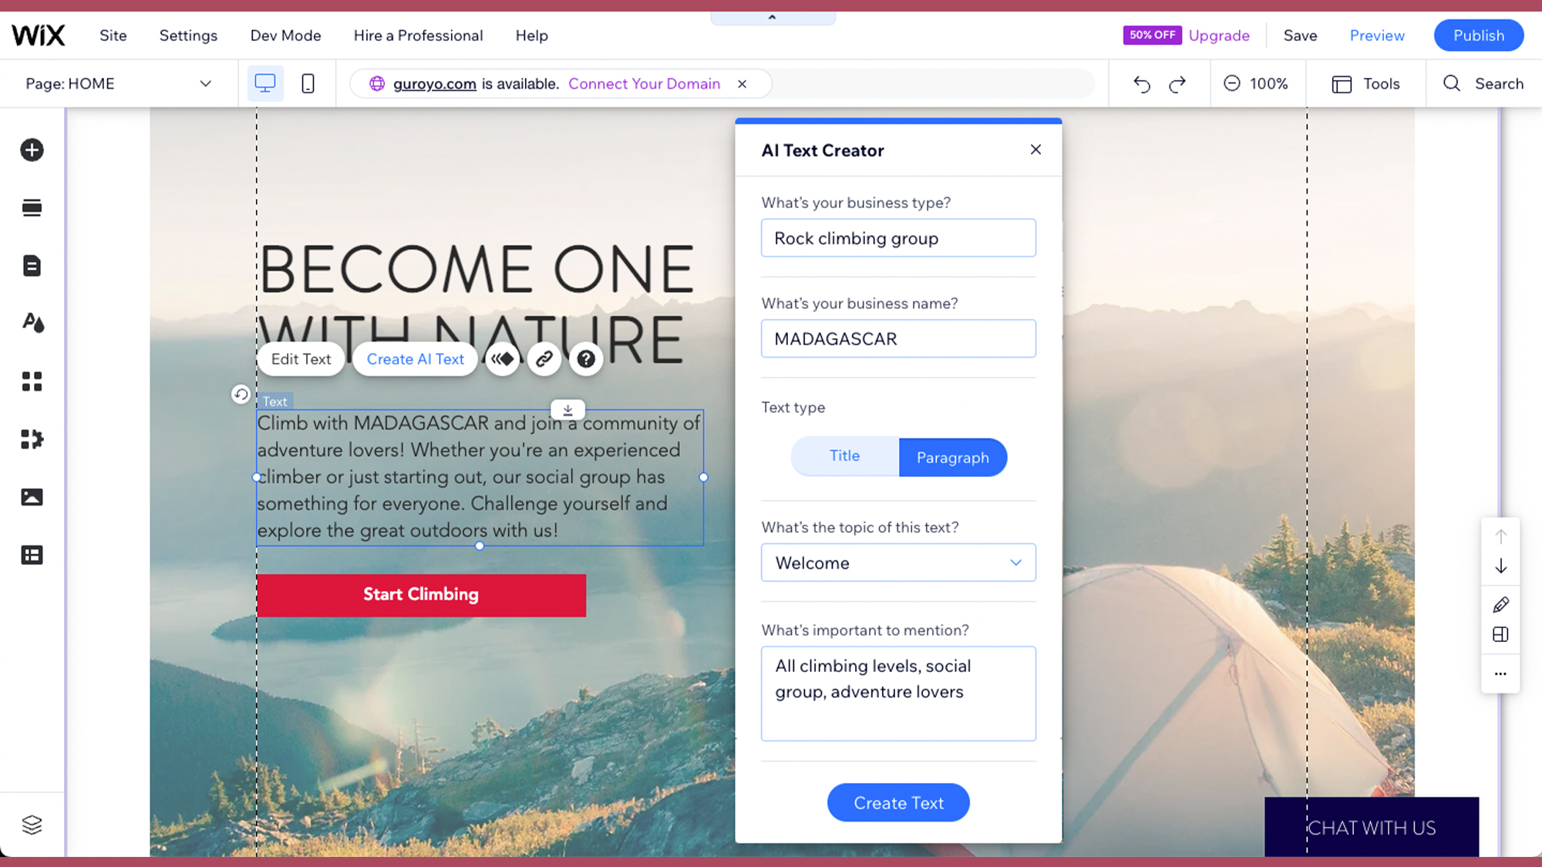Click the Menus panel icon
Viewport: 1542px width, 867px height.
32,207
